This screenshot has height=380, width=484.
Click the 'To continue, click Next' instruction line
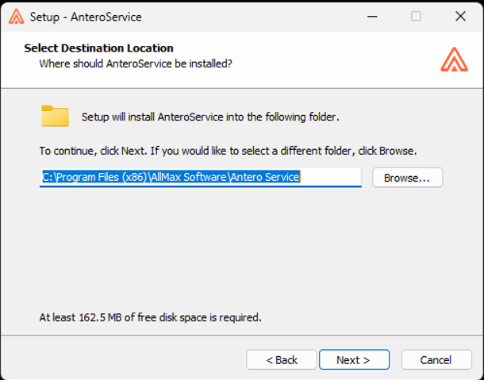(x=228, y=150)
